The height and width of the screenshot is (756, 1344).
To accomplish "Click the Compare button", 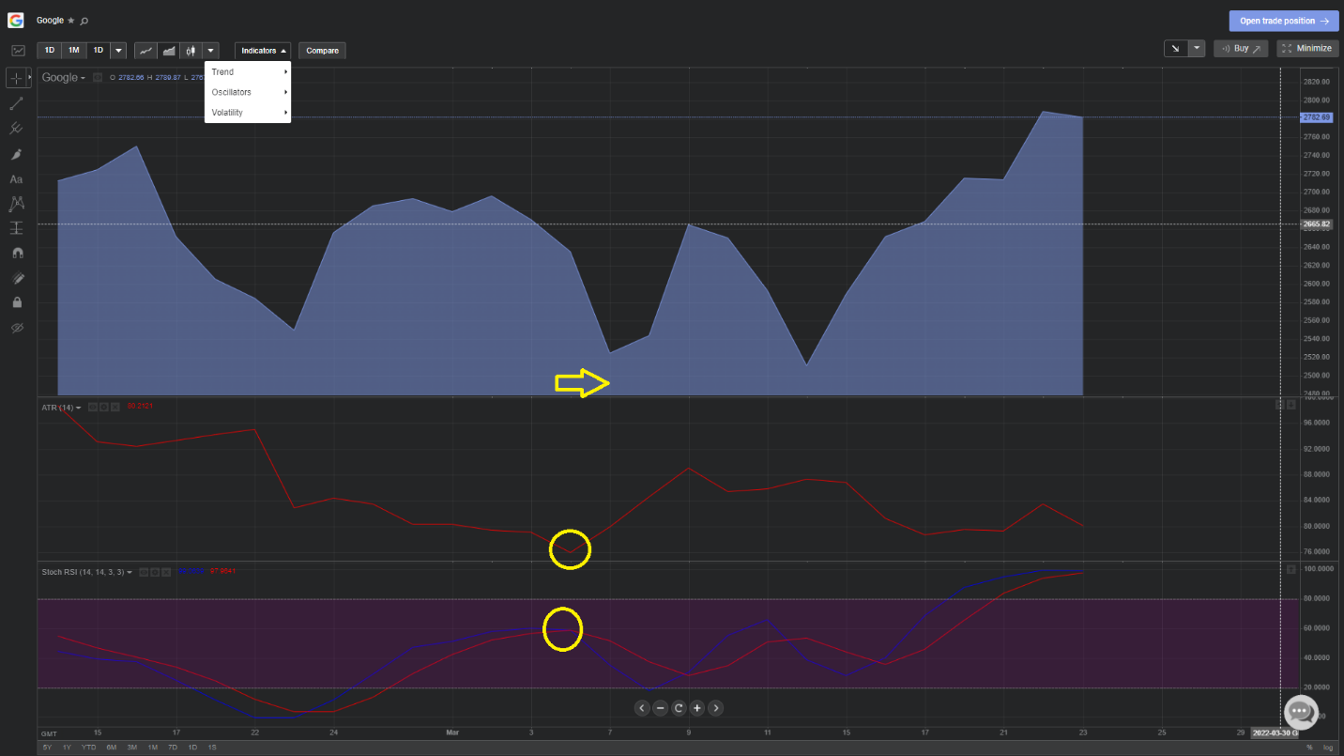I will pos(322,51).
